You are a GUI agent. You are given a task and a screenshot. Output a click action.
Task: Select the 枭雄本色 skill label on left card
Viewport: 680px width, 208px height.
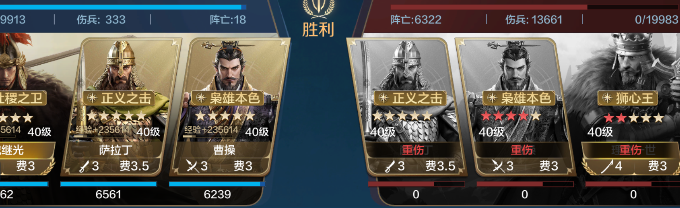tap(227, 98)
